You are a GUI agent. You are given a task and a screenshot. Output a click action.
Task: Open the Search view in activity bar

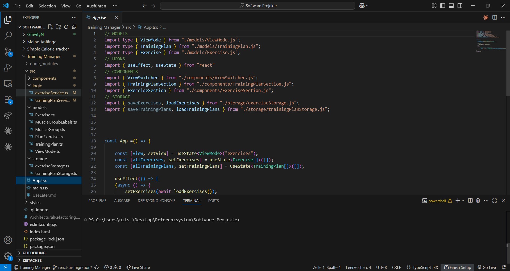coord(8,35)
